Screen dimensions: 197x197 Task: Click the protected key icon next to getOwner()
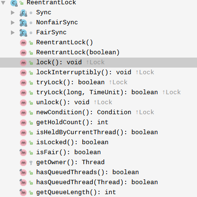[x=31, y=163]
